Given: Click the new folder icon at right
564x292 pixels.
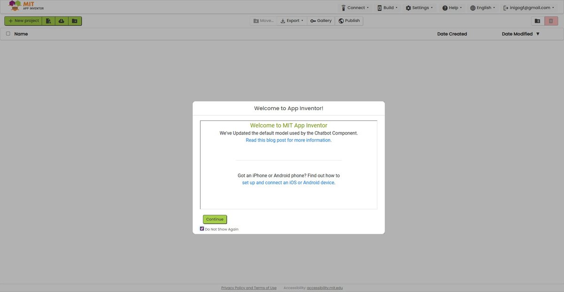Looking at the screenshot, I should tap(537, 21).
